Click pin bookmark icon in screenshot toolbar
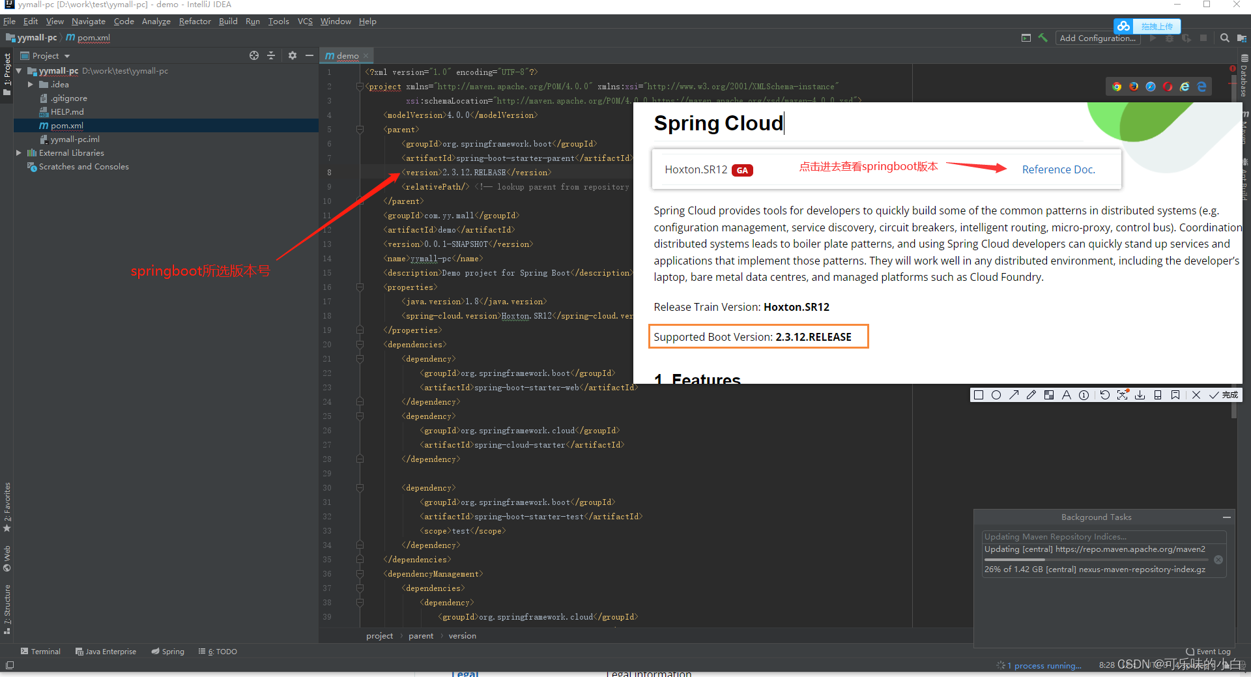The image size is (1251, 677). [x=1175, y=395]
